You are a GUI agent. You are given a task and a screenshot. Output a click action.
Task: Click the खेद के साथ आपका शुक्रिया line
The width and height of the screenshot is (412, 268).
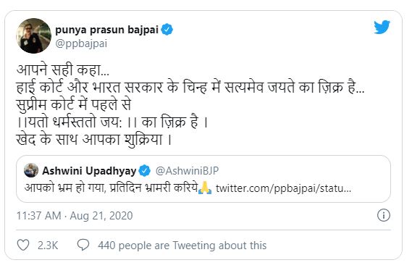click(x=94, y=140)
